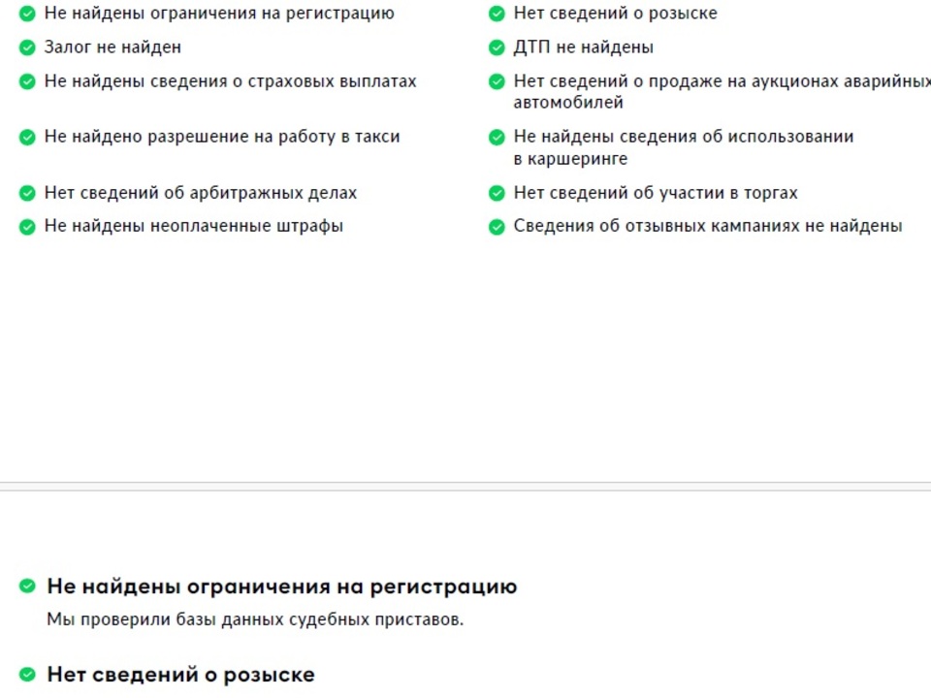Click check icon next to 'Не найдены сведения о страховых выплатах'
The height and width of the screenshot is (698, 931).
[x=27, y=81]
